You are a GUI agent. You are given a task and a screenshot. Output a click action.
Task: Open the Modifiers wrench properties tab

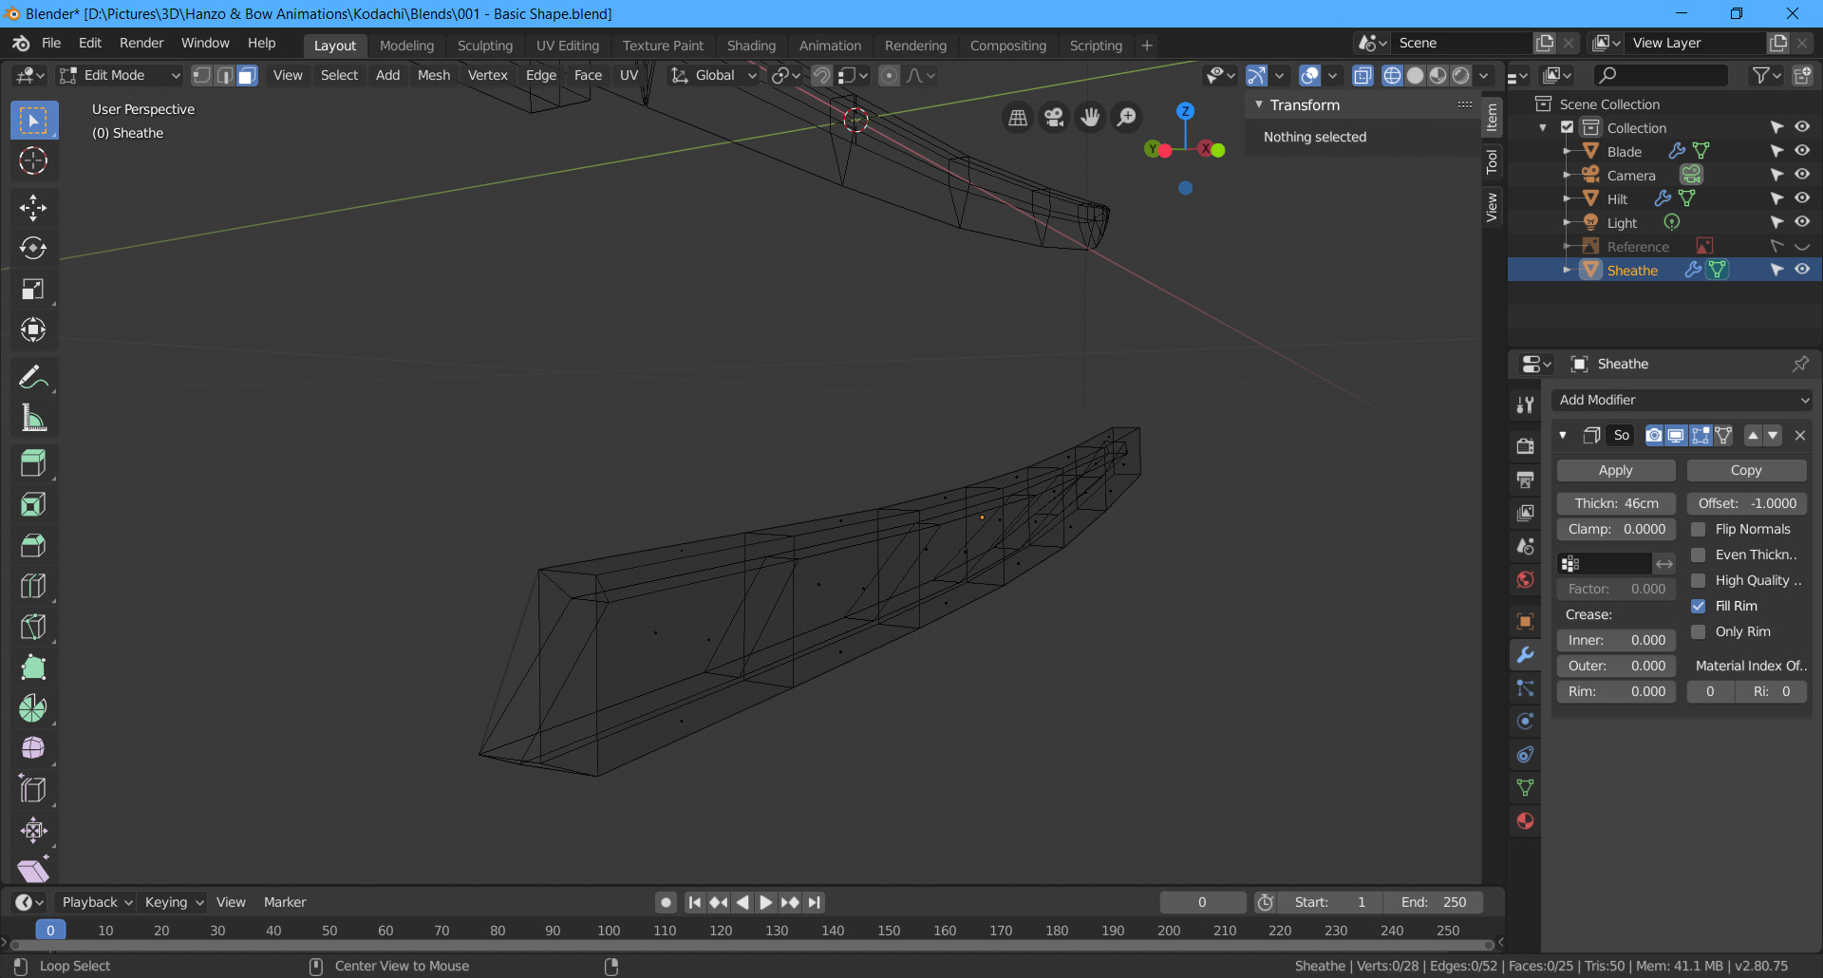1525,655
